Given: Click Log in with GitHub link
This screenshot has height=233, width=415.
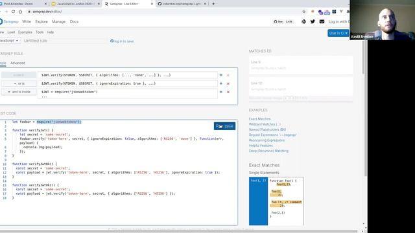Looking at the screenshot, I should 338,21.
